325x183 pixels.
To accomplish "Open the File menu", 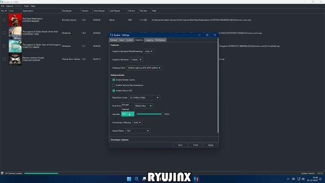I will (x=3, y=6).
